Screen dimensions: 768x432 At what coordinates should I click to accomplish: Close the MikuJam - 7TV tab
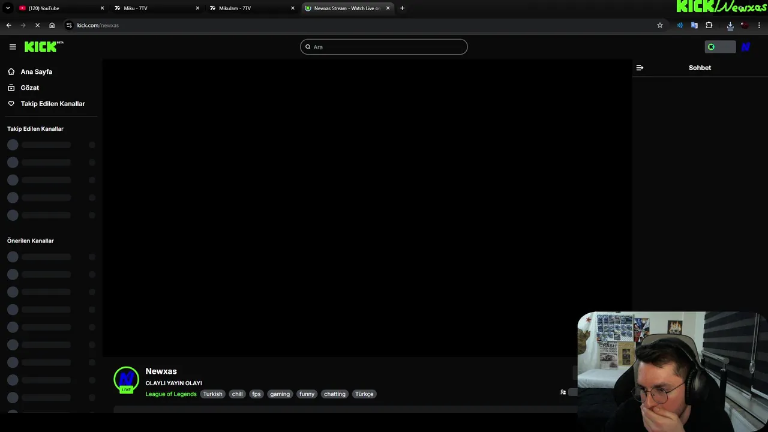click(x=293, y=8)
